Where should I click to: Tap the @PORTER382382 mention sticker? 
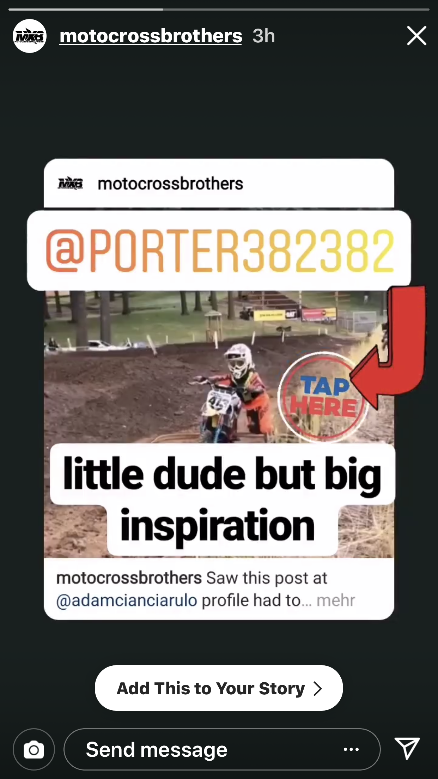pos(219,250)
